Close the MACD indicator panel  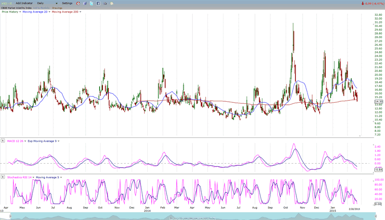[3, 141]
